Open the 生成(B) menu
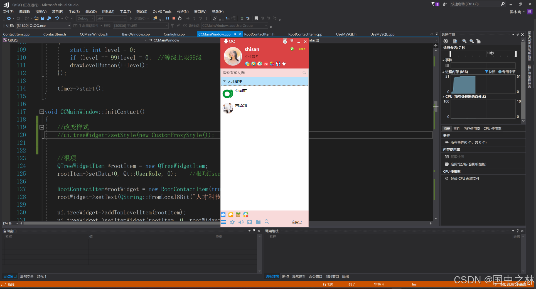This screenshot has height=289, width=536. coord(74,12)
